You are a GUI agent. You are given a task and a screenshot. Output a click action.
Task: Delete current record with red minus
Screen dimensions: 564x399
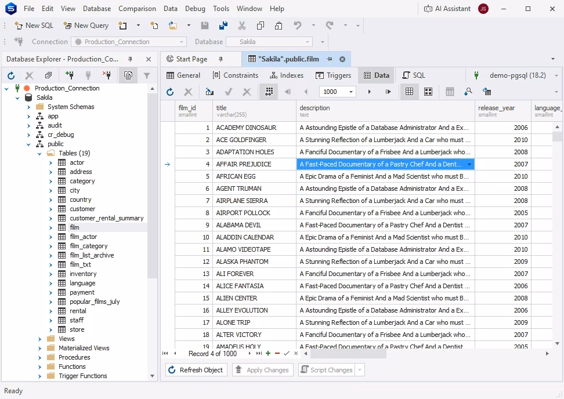point(277,353)
